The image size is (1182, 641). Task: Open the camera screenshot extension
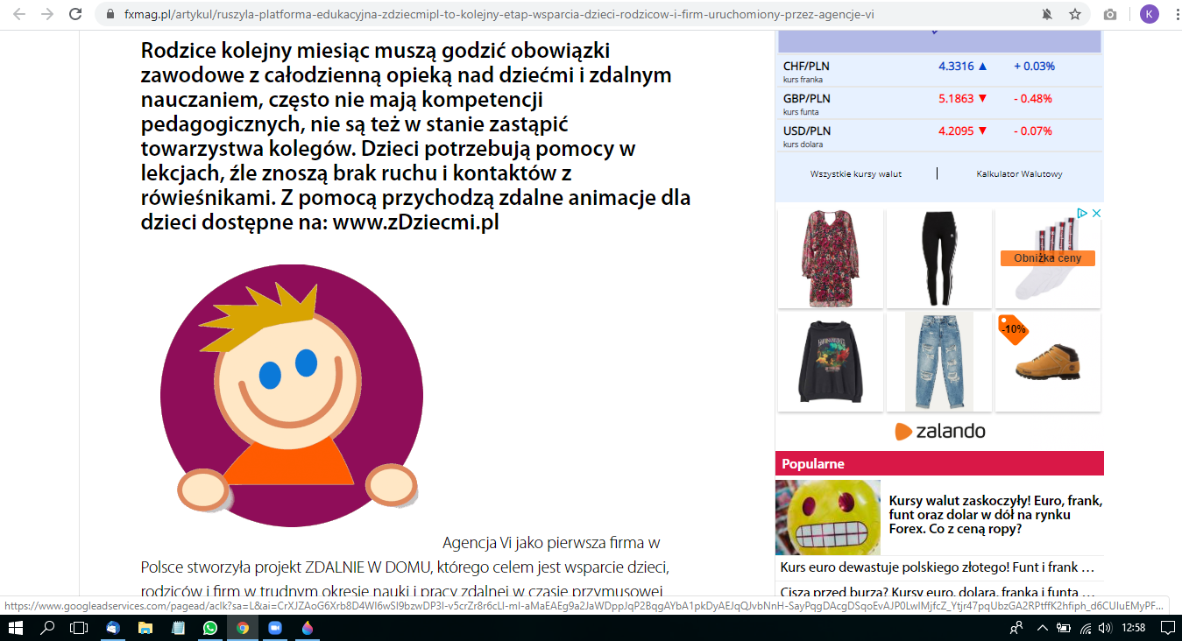point(1110,15)
